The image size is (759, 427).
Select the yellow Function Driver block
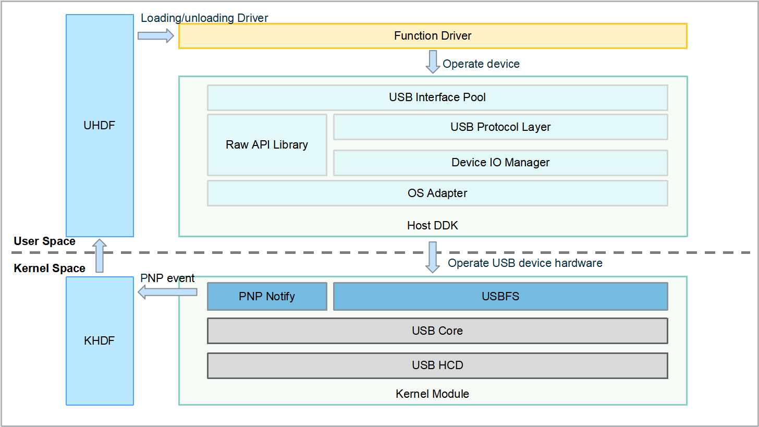(x=433, y=36)
